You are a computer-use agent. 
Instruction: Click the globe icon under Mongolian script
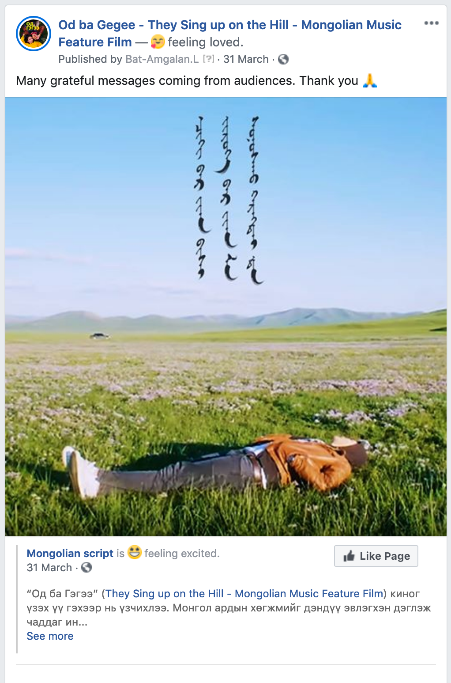click(x=86, y=567)
